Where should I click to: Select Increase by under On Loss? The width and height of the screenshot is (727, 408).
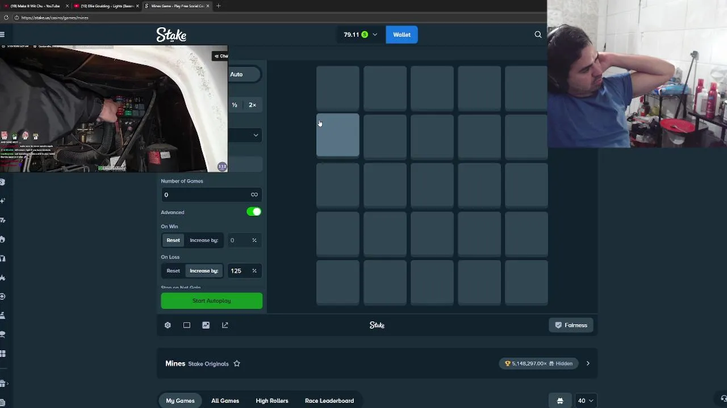click(204, 271)
